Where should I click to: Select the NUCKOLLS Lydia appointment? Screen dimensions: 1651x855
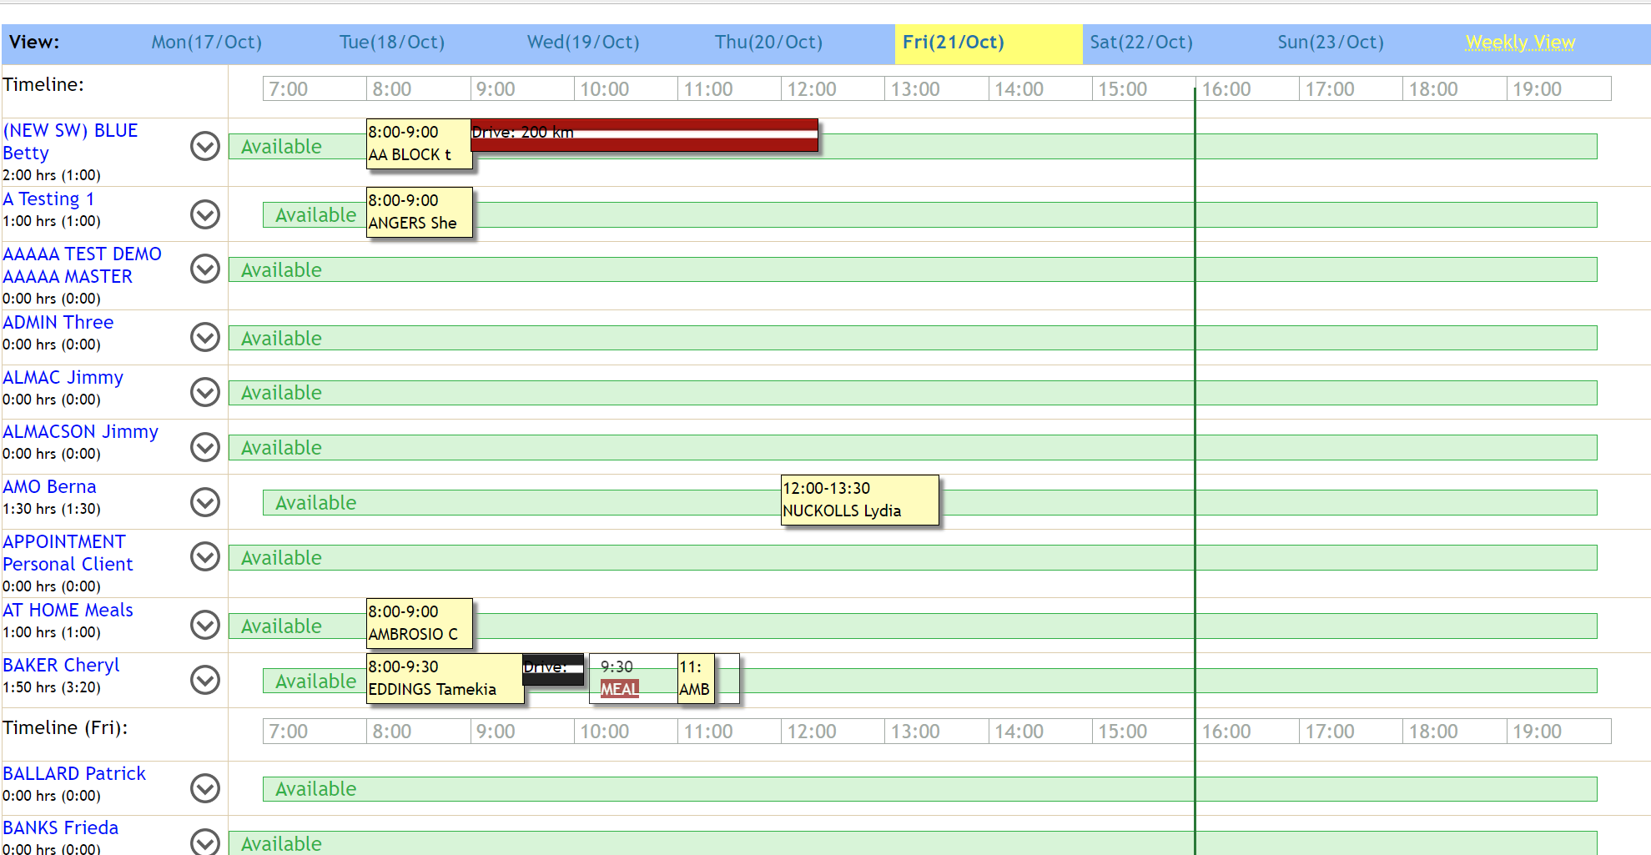859,500
